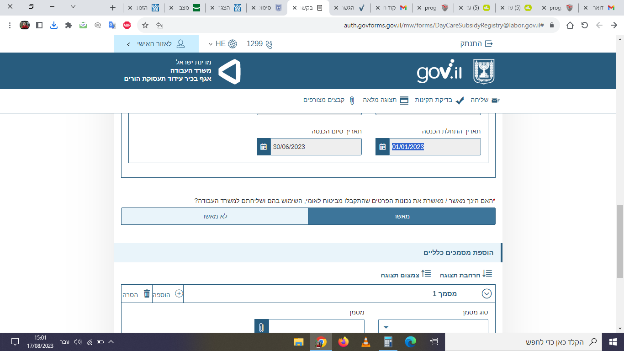This screenshot has width=624, height=351.
Task: Open browser downloads
Action: (x=54, y=26)
